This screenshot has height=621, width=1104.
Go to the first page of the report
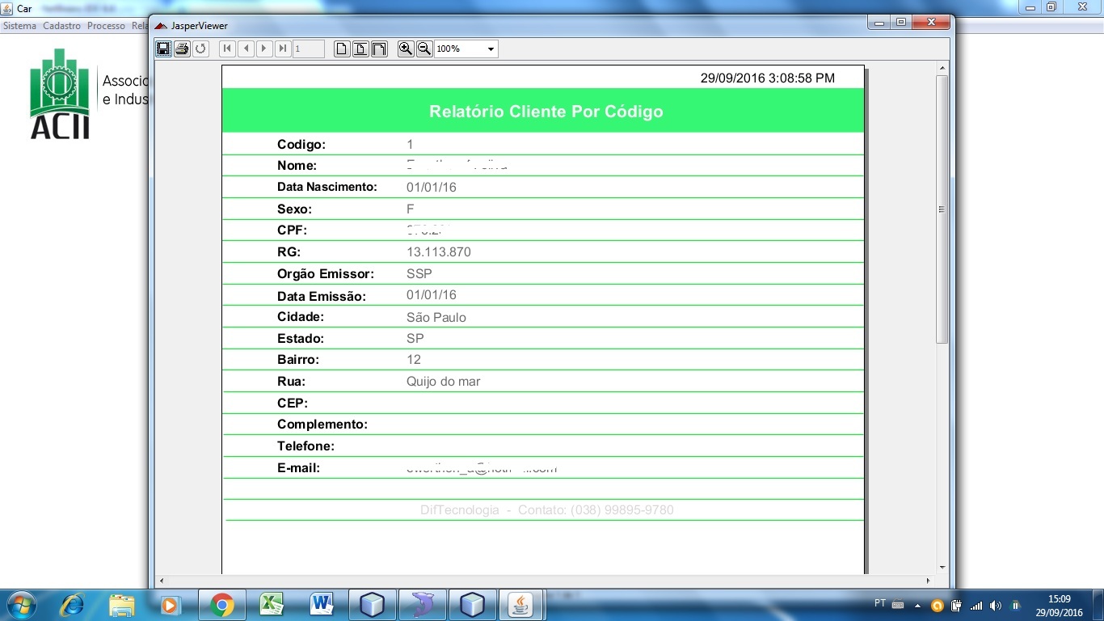[x=227, y=49]
